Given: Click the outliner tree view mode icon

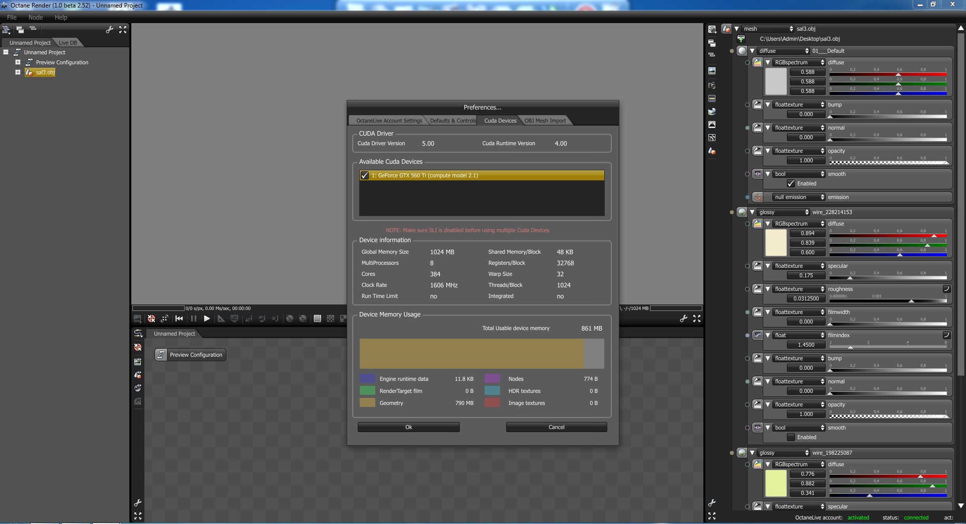Looking at the screenshot, I should coord(7,30).
